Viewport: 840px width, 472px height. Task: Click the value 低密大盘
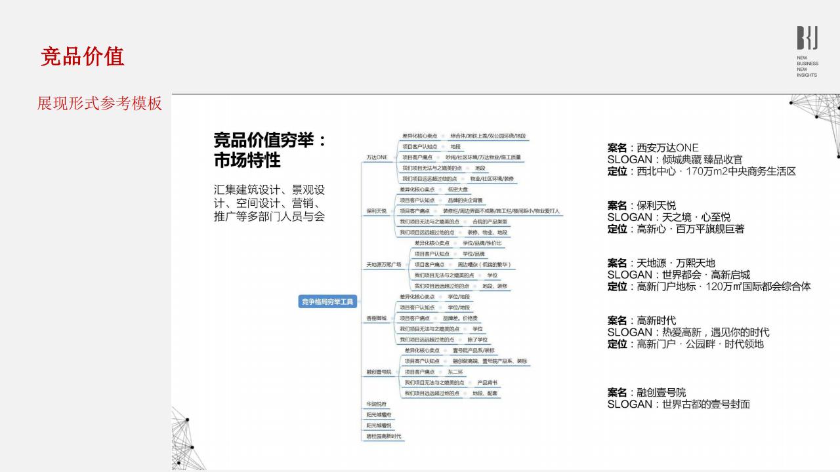point(457,189)
